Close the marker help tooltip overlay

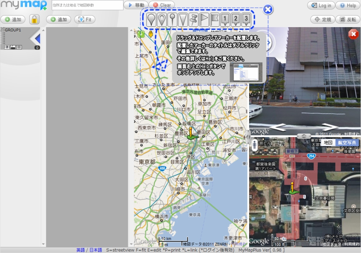tap(268, 9)
